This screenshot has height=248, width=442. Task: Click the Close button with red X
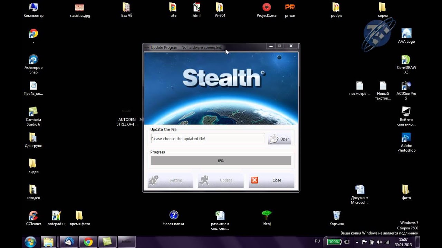[271, 180]
